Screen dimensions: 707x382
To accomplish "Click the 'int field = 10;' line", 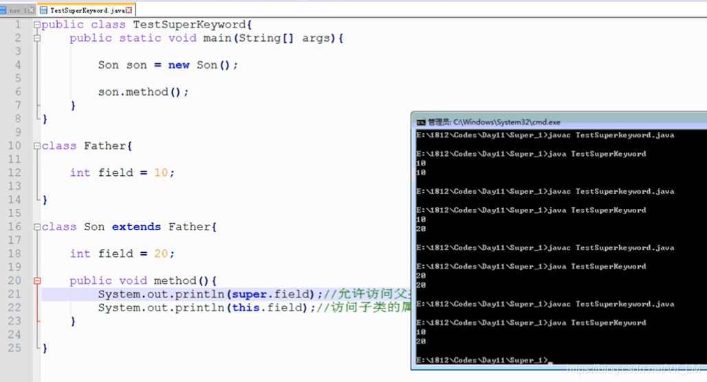I will click(122, 172).
